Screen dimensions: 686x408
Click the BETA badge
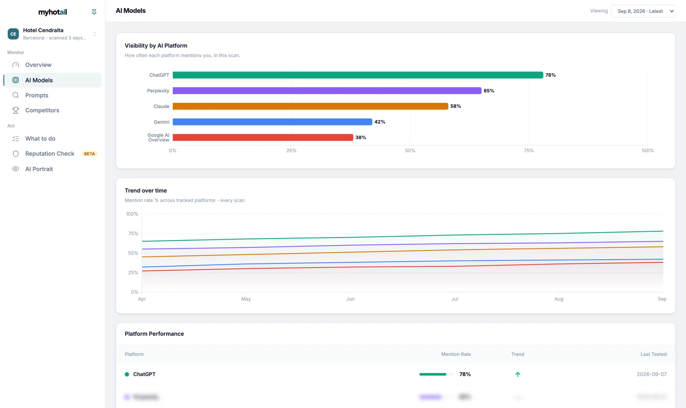(89, 154)
